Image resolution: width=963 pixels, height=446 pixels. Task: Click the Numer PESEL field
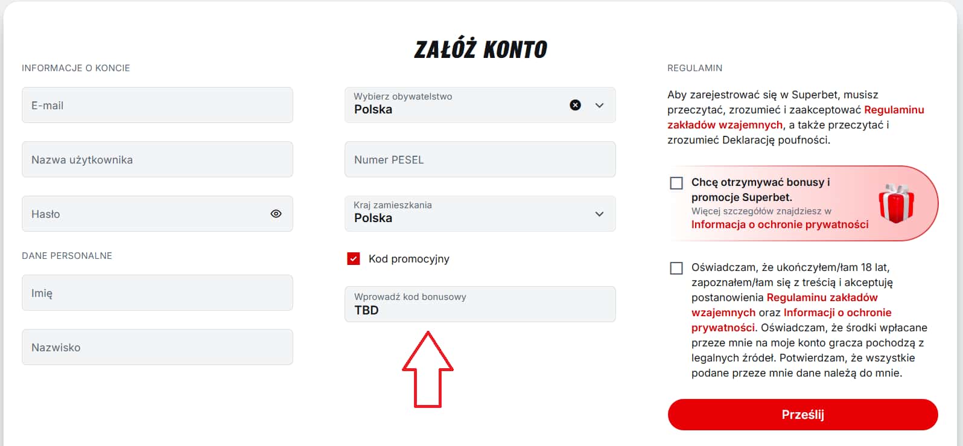[x=480, y=159]
